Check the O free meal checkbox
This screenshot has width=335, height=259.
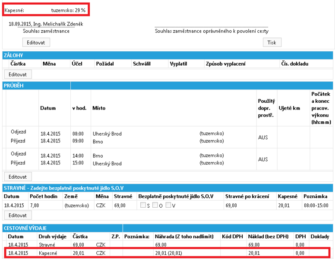[x=155, y=205]
